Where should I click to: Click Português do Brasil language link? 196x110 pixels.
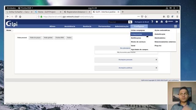pyautogui.click(x=142, y=22)
